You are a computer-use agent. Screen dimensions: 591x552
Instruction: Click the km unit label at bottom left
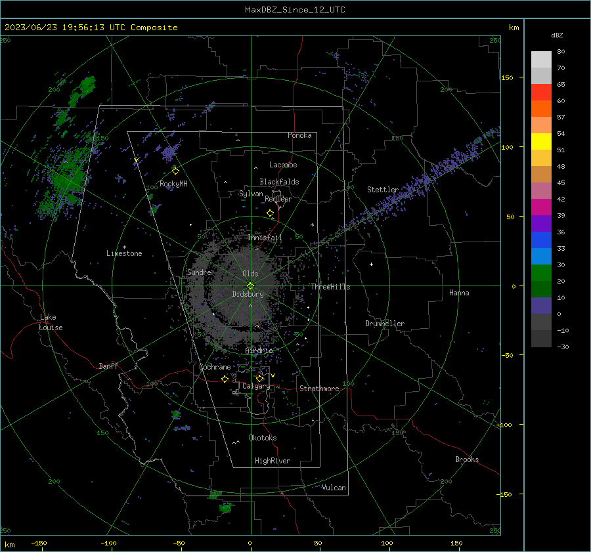9,545
